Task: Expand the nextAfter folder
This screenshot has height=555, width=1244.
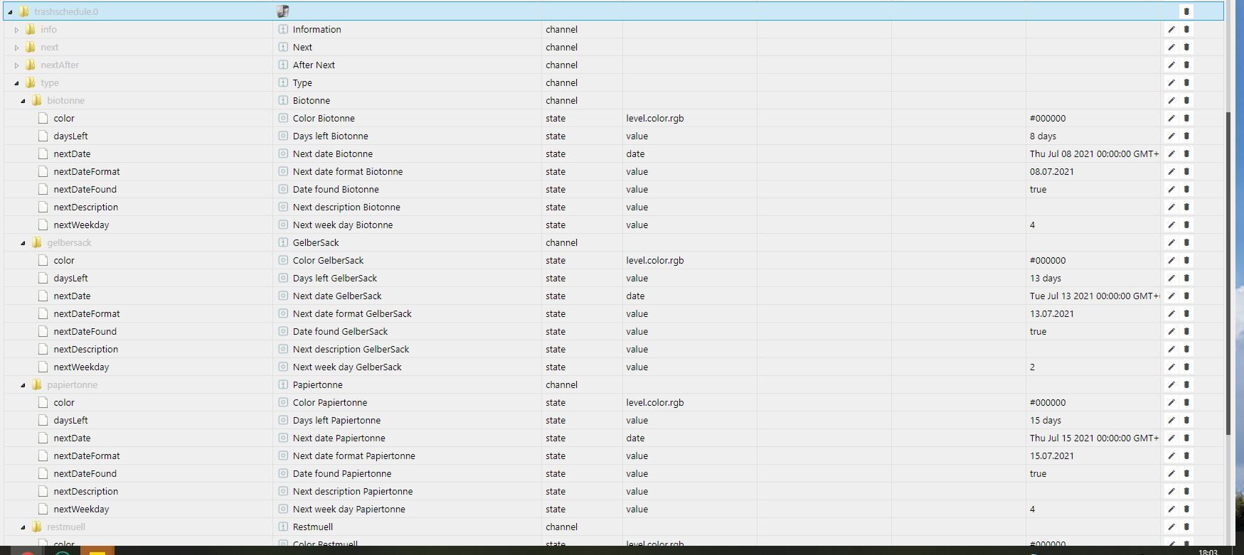Action: [16, 65]
